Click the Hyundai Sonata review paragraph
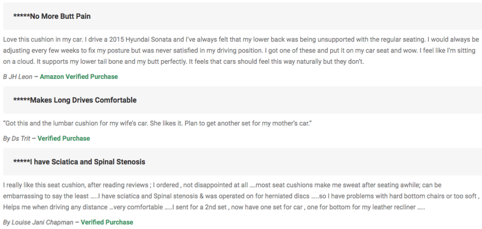Screen dimensions: 482x229 (x=241, y=50)
